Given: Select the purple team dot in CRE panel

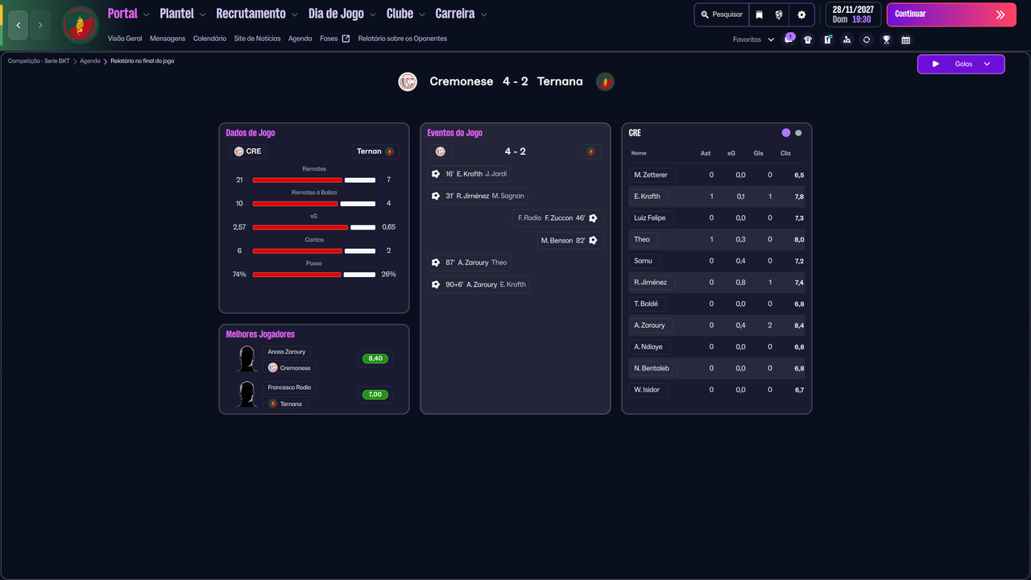Looking at the screenshot, I should (x=786, y=133).
